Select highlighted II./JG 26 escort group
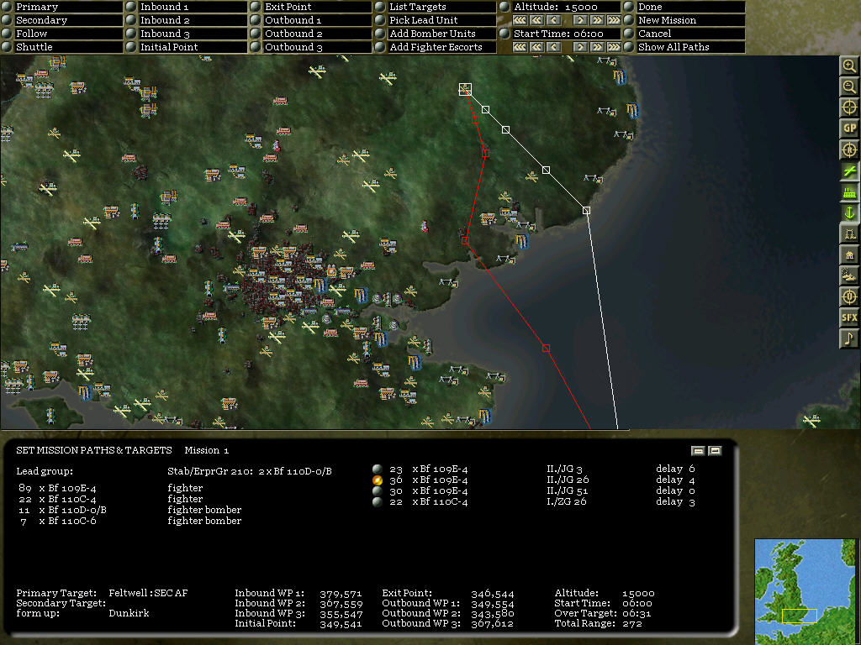 coord(378,480)
